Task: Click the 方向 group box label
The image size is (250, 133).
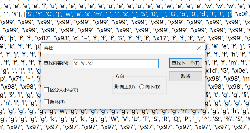Action: tap(119, 76)
